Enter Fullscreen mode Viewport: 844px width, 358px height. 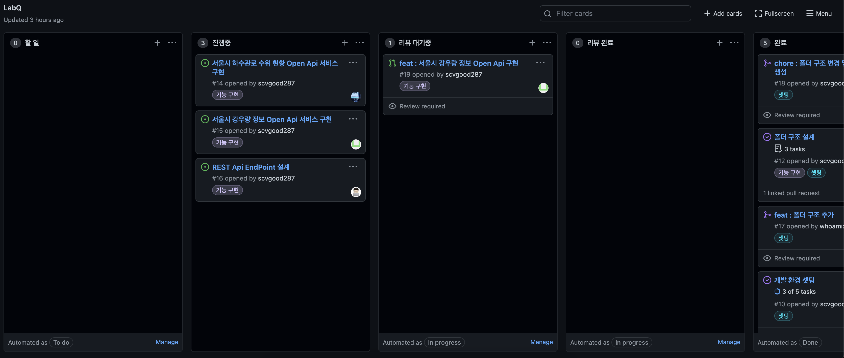774,13
